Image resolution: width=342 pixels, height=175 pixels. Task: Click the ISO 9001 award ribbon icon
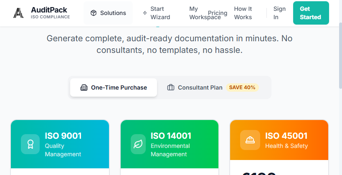point(30,144)
